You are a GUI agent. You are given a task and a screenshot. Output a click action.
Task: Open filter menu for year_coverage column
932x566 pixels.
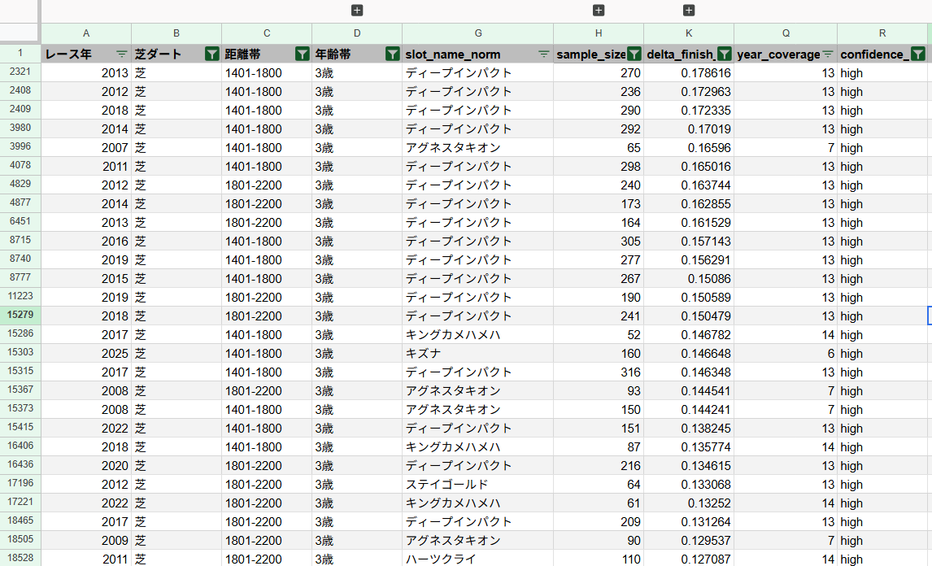(x=827, y=54)
